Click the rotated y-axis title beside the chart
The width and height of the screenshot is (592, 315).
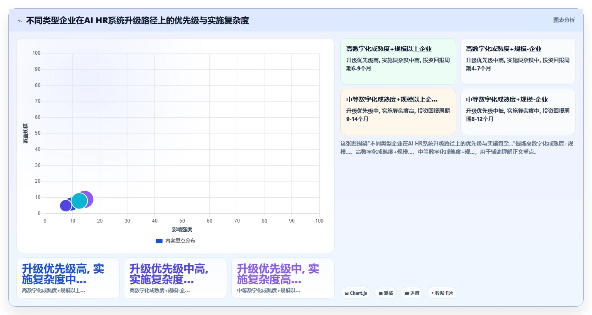pos(26,133)
